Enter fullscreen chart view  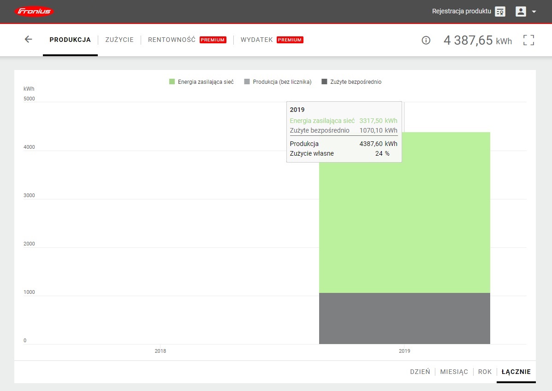point(528,40)
